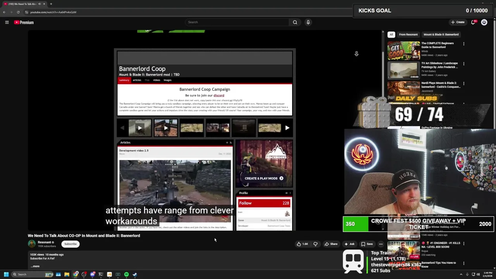Click the Windows taskbar Search box
Screen dimensions: 496x279
33,274
